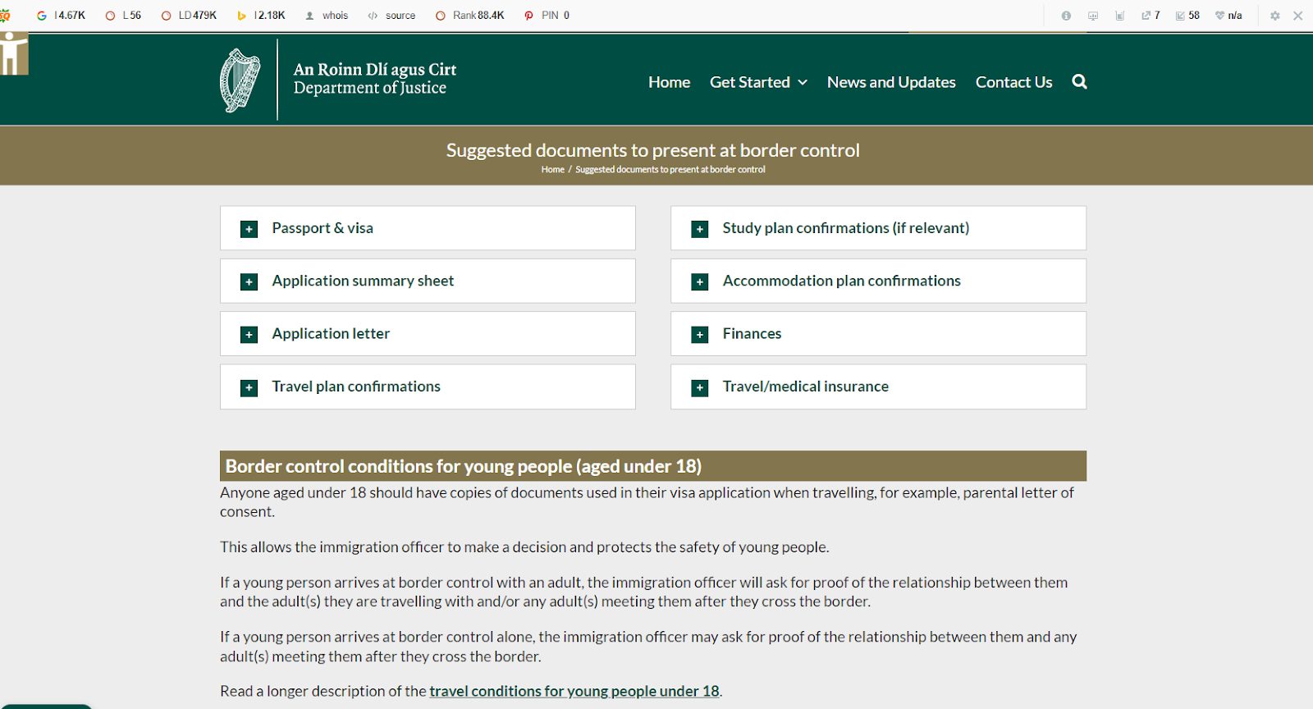The image size is (1313, 709).
Task: Click the accessibility person icon
Action: (x=14, y=53)
